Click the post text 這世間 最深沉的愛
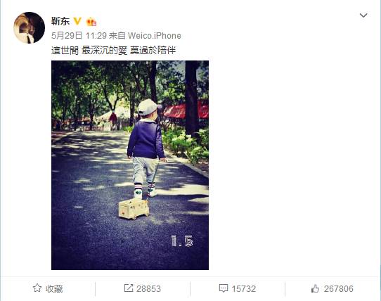This screenshot has width=381, height=301. coord(89,51)
